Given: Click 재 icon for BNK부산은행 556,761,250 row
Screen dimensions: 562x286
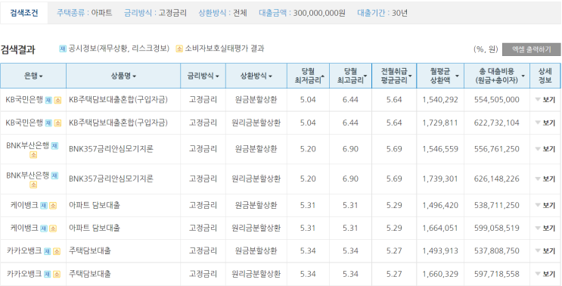Looking at the screenshot, I should tap(54, 145).
